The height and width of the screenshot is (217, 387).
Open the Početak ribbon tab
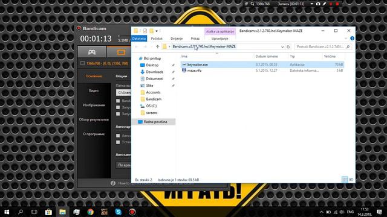click(x=157, y=39)
